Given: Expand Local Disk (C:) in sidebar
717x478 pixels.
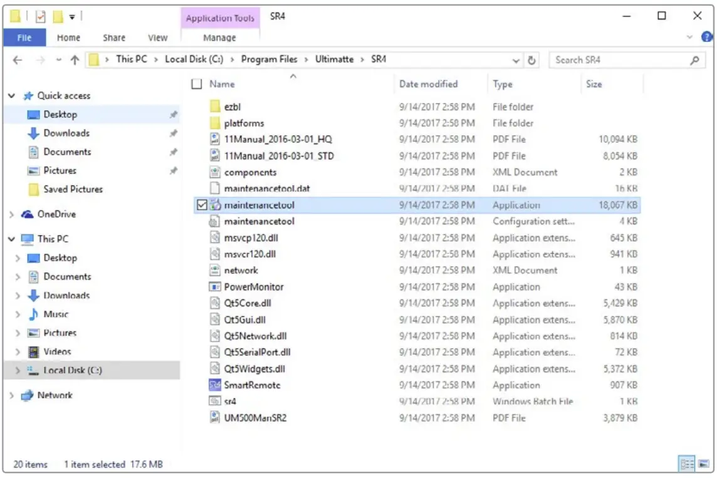Looking at the screenshot, I should pyautogui.click(x=18, y=370).
